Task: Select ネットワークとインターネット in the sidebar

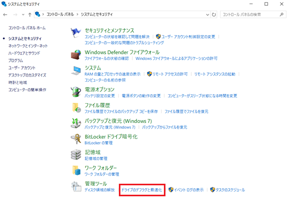Action: pyautogui.click(x=28, y=46)
